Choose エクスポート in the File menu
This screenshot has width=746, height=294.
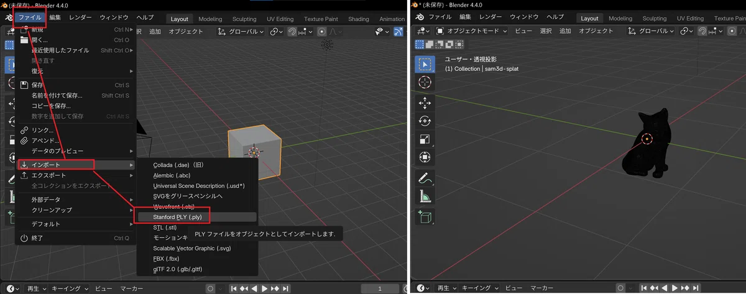75,175
